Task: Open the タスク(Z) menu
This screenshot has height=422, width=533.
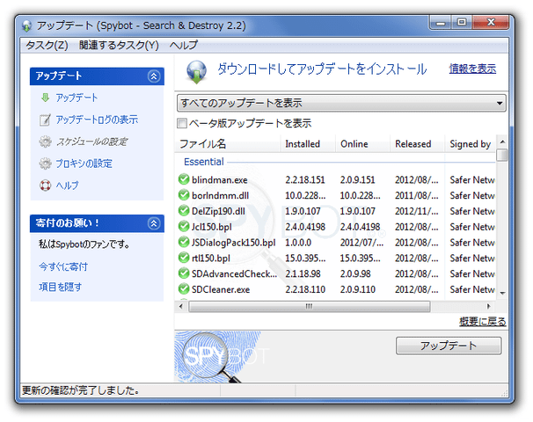Action: [47, 45]
